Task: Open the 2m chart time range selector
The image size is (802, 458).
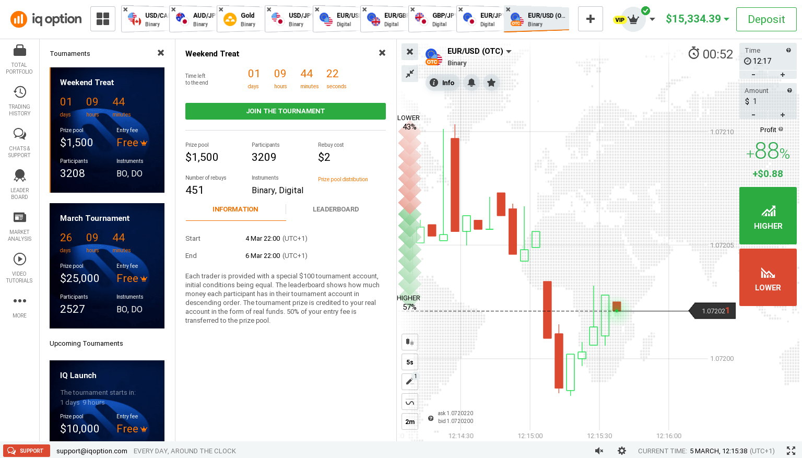Action: [410, 421]
